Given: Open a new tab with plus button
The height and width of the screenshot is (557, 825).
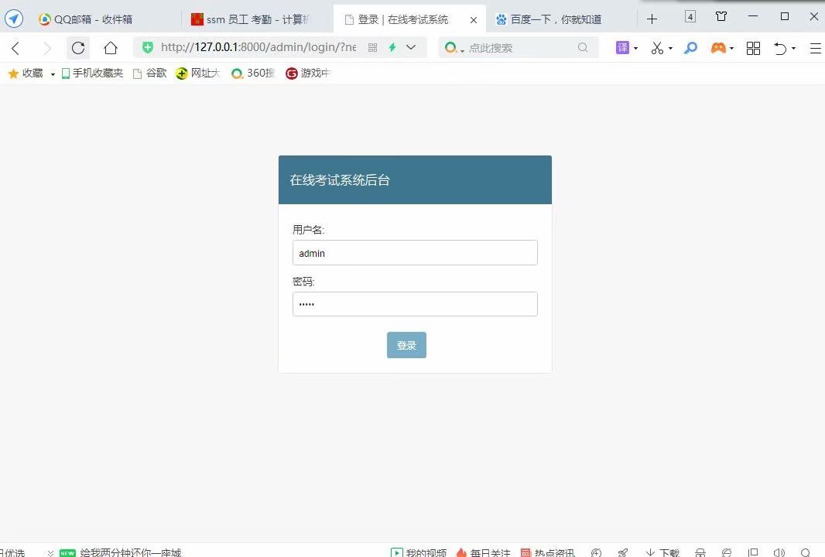Looking at the screenshot, I should 652,19.
